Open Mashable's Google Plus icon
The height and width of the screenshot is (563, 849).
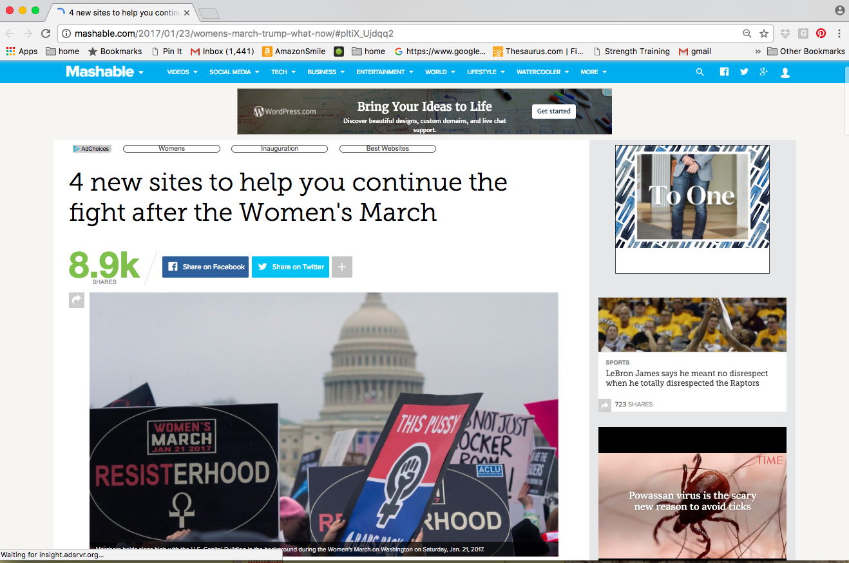click(x=764, y=72)
